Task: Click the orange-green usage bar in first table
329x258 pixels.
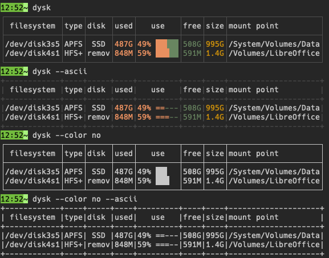Action: pos(167,48)
